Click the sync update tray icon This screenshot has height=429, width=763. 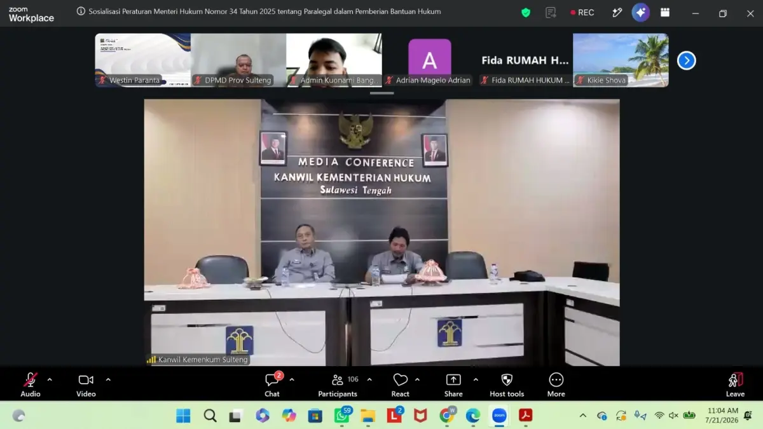621,416
